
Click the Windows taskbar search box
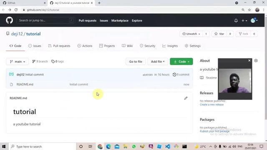tap(42, 146)
